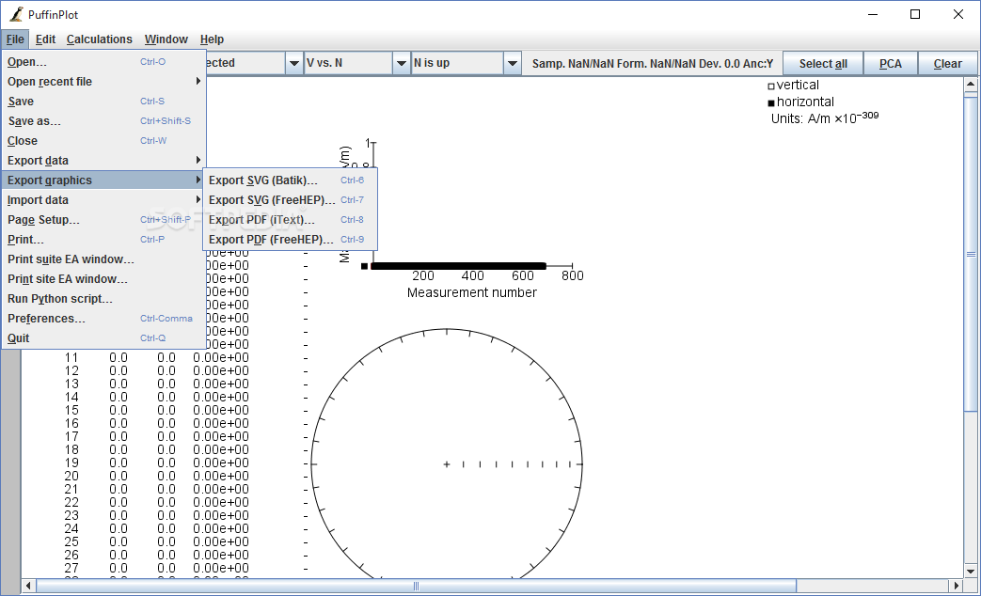
Task: Click the 400 axis tick label
Action: 472,275
